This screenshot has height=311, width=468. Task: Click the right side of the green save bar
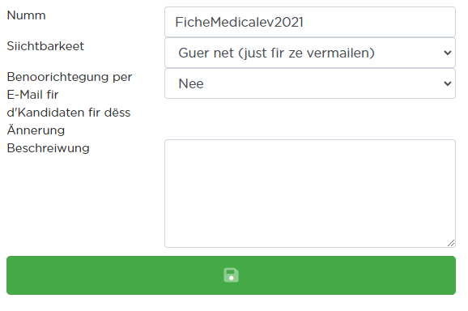click(x=403, y=275)
